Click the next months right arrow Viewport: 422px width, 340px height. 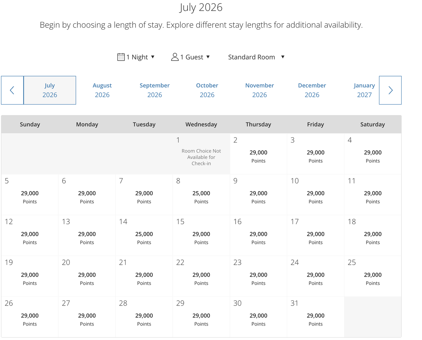[x=390, y=90]
